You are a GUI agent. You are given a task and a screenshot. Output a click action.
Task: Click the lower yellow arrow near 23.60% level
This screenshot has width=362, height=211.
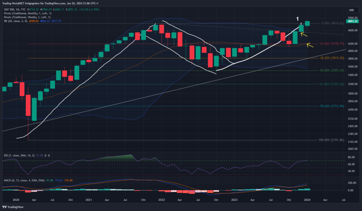pyautogui.click(x=310, y=45)
